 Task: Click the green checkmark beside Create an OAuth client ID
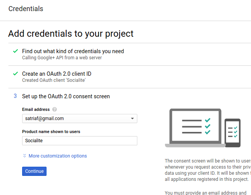(x=15, y=73)
